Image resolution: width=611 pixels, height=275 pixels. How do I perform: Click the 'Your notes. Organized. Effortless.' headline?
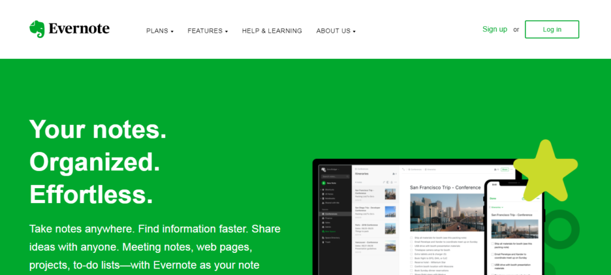pos(98,161)
